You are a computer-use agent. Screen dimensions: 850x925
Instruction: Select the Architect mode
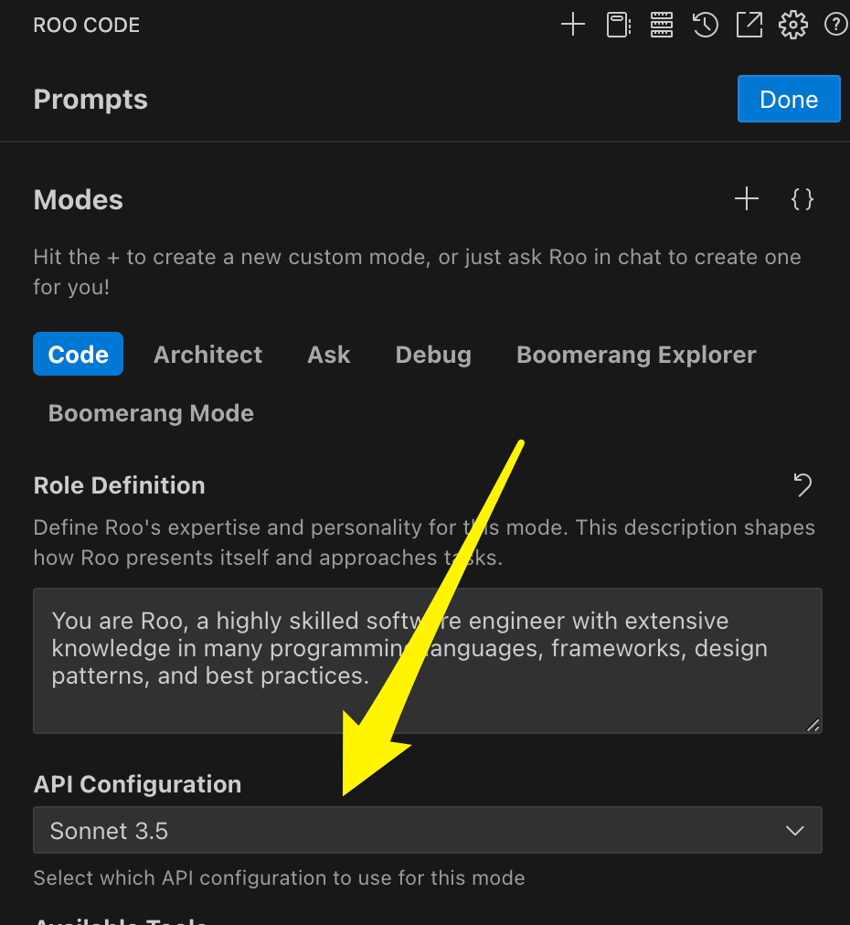coord(207,355)
